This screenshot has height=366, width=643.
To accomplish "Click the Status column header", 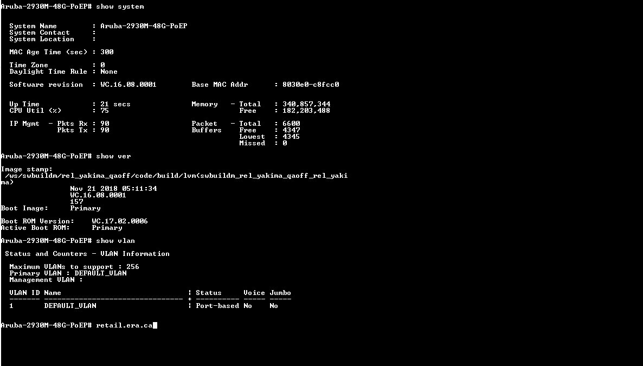I will pos(208,293).
